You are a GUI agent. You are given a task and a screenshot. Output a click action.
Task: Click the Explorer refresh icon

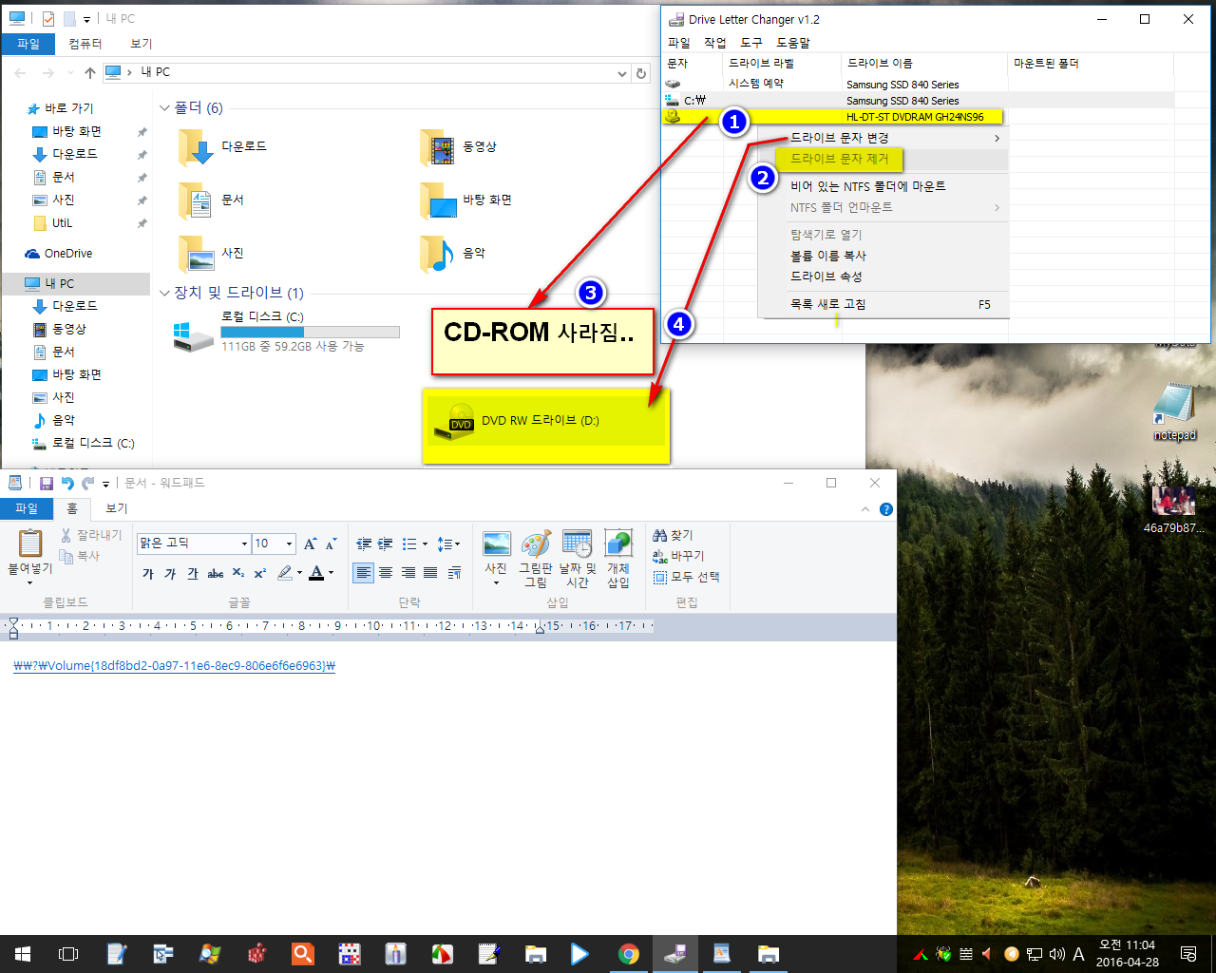pyautogui.click(x=641, y=73)
